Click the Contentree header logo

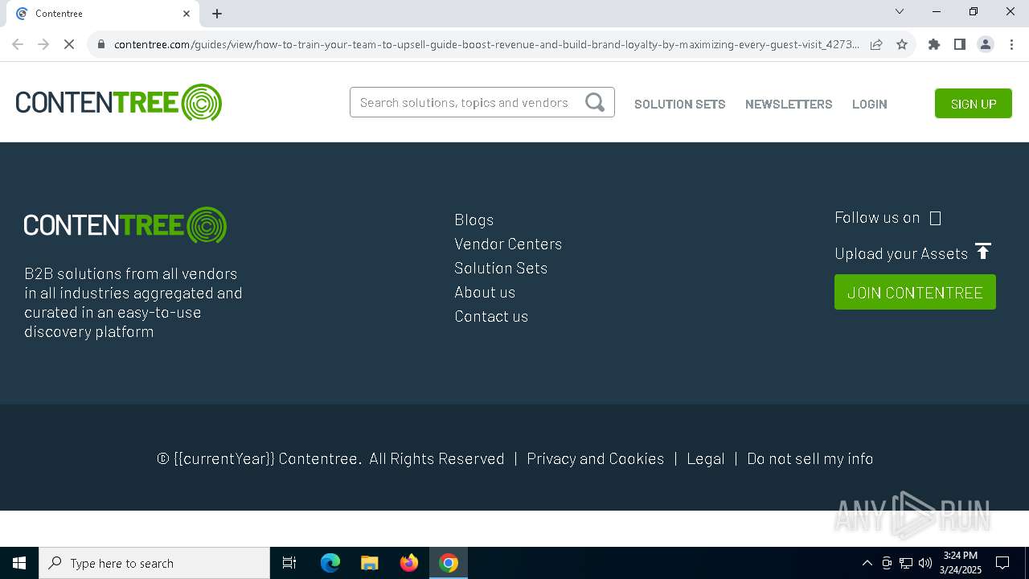pos(118,102)
